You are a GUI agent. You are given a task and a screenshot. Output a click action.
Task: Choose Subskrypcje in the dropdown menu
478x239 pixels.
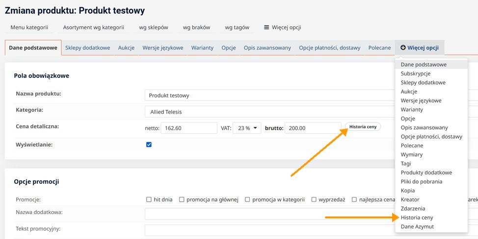tap(415, 73)
